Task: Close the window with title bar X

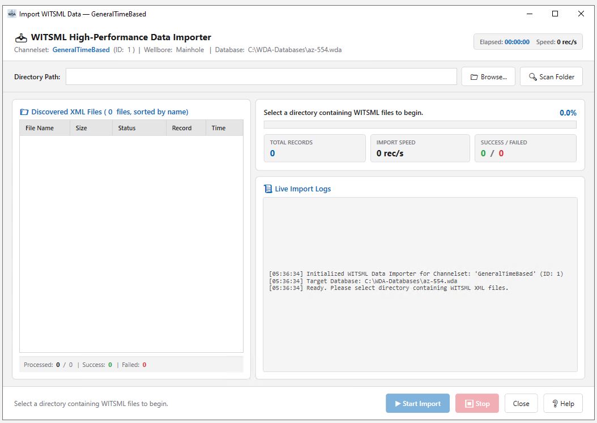Action: [x=581, y=14]
